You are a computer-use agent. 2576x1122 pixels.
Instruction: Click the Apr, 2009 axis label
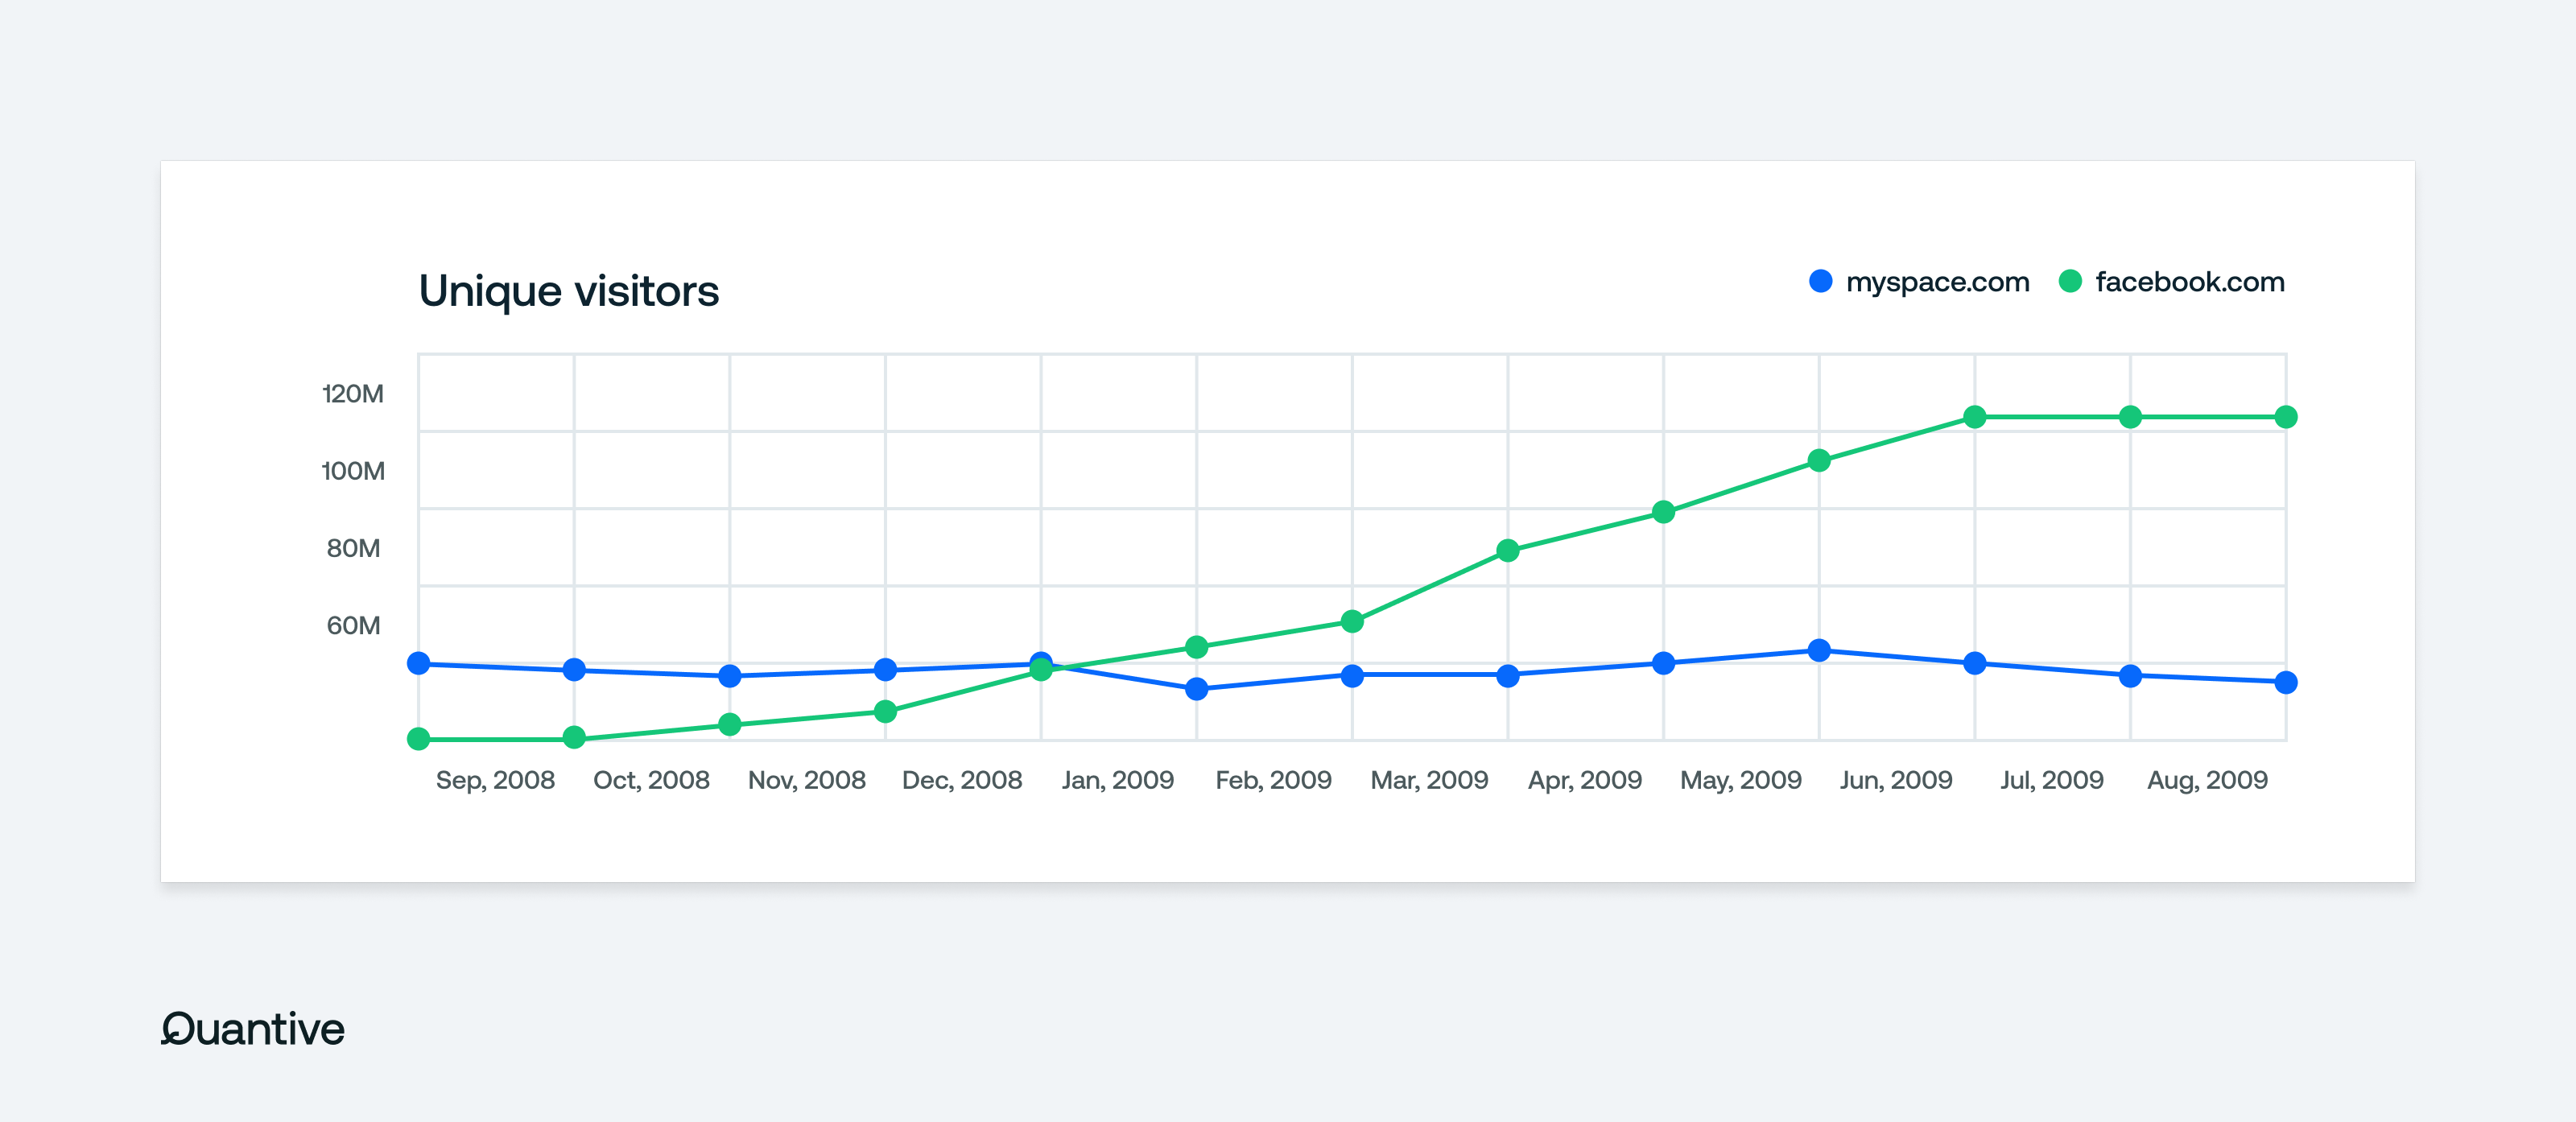(1585, 780)
